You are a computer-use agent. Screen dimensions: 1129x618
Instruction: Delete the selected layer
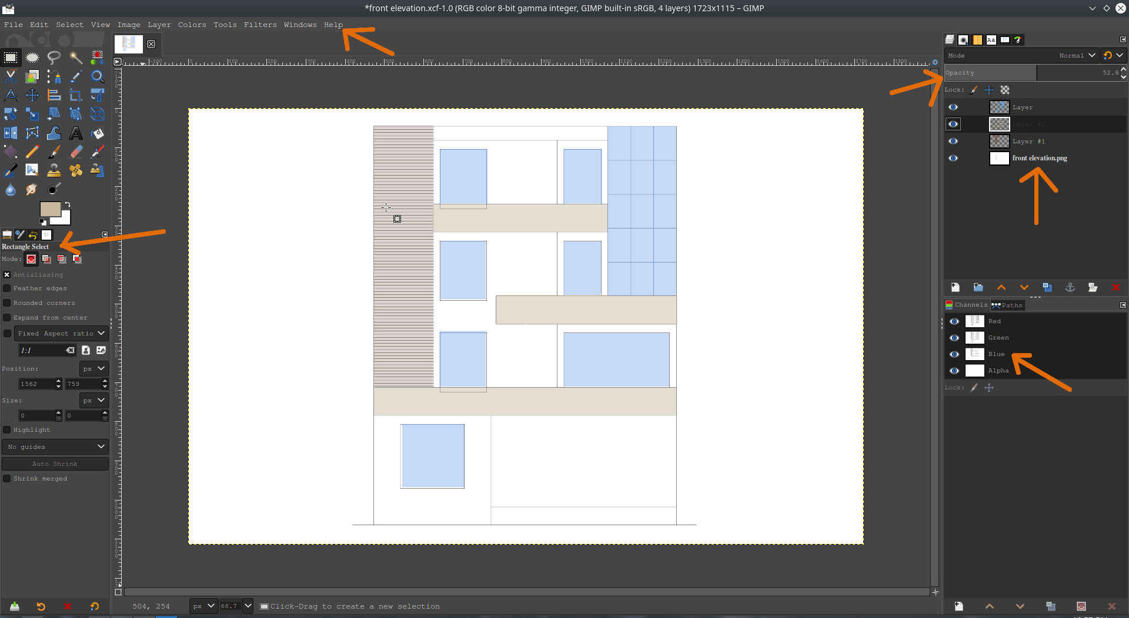1116,287
